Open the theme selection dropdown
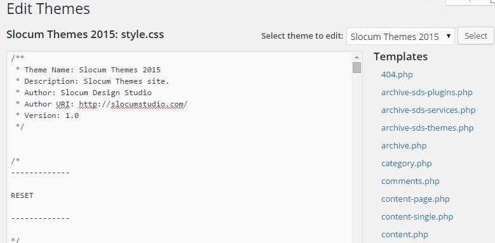The width and height of the screenshot is (495, 243). pyautogui.click(x=400, y=37)
